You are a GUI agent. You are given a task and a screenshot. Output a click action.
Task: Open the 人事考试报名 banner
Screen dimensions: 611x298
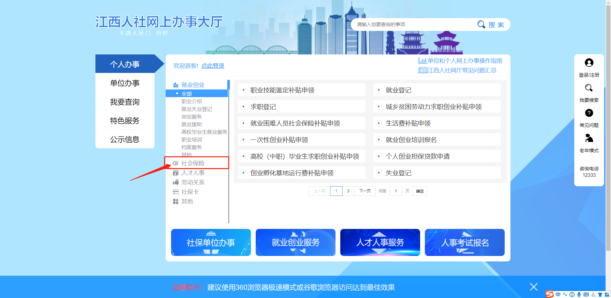[x=464, y=243]
